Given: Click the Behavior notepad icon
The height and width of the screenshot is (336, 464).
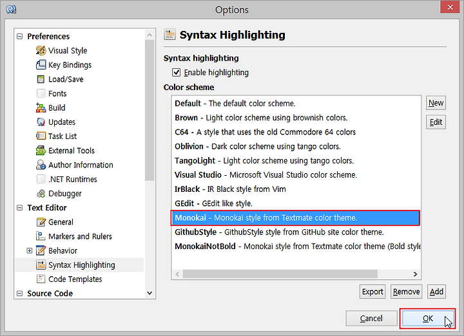Looking at the screenshot, I should click(41, 250).
